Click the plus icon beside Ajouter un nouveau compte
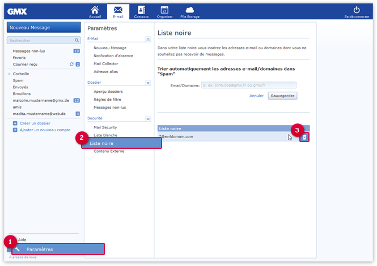 point(15,130)
